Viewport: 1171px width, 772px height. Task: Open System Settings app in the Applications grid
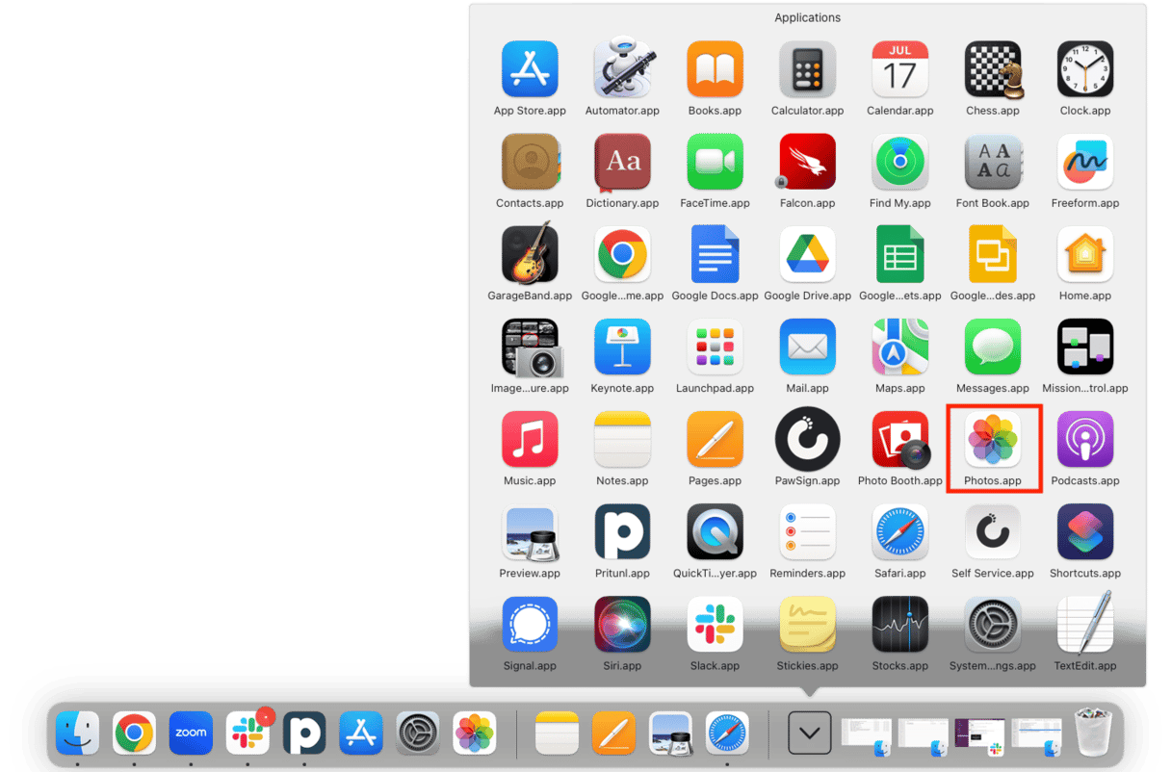tap(993, 624)
